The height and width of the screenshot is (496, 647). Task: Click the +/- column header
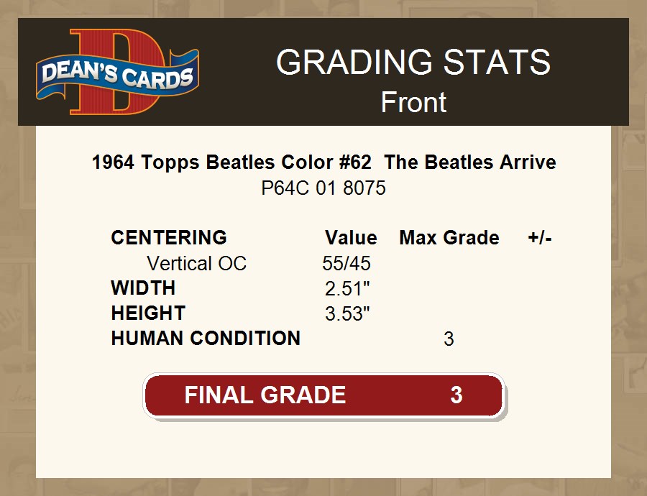tap(540, 238)
